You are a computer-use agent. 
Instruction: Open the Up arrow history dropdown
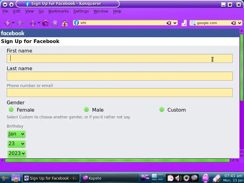39,23
